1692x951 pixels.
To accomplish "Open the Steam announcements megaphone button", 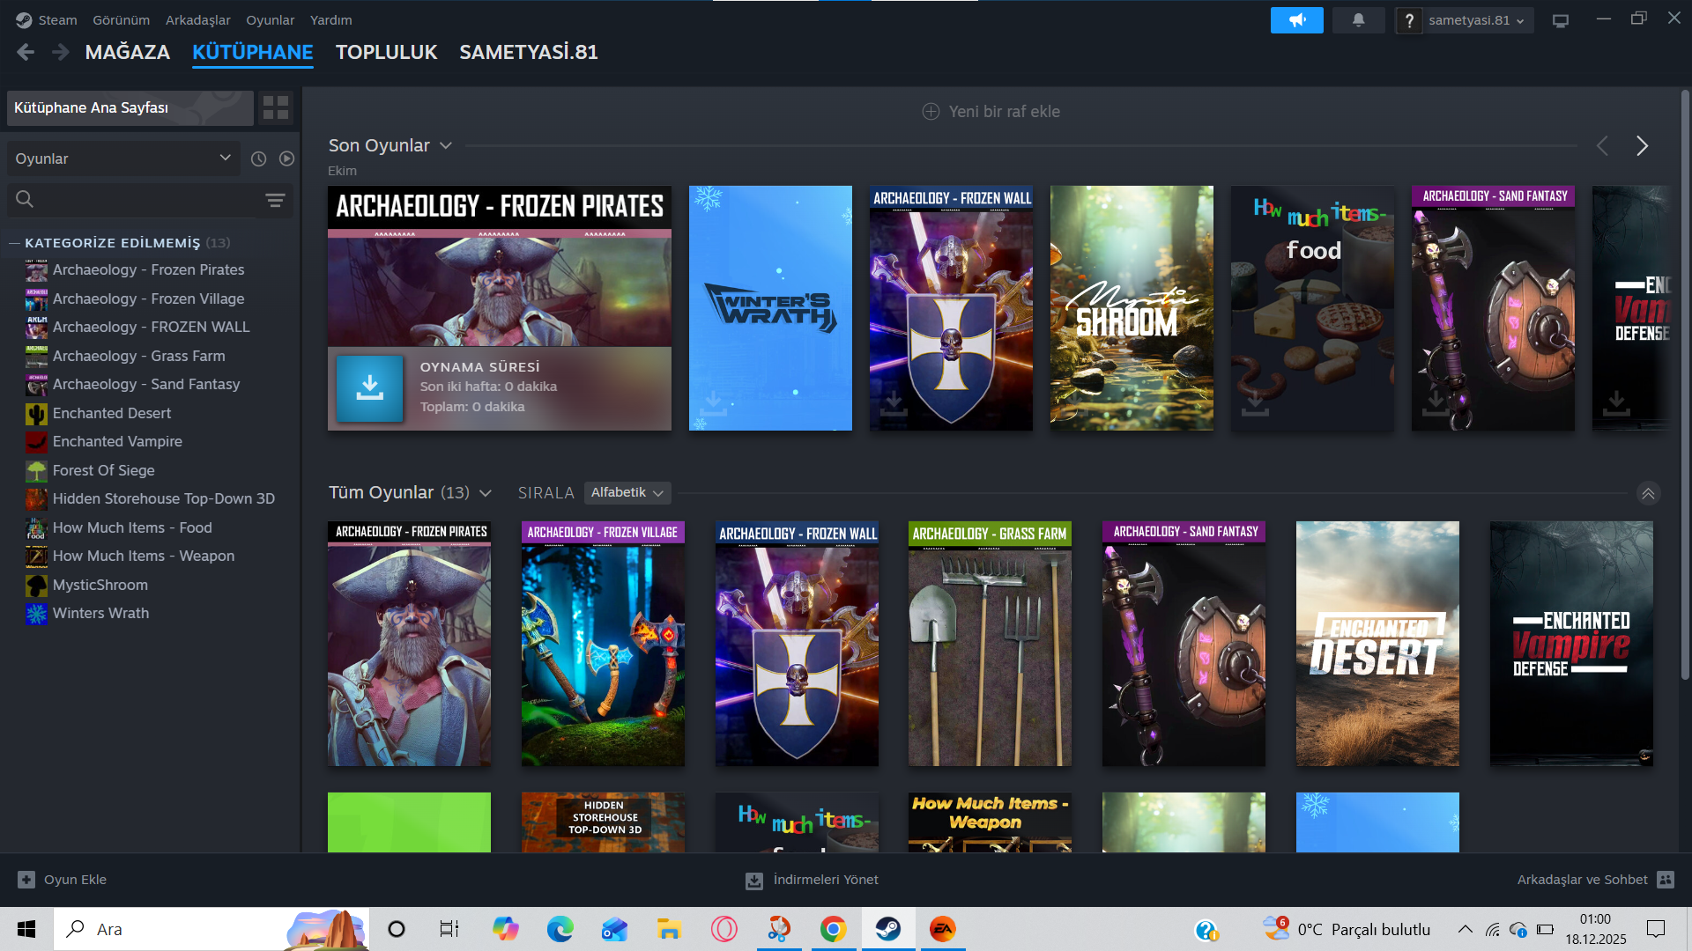I will coord(1296,20).
